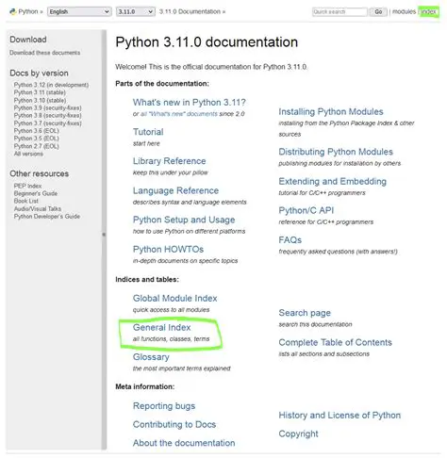Open the index link in header

[x=429, y=12]
